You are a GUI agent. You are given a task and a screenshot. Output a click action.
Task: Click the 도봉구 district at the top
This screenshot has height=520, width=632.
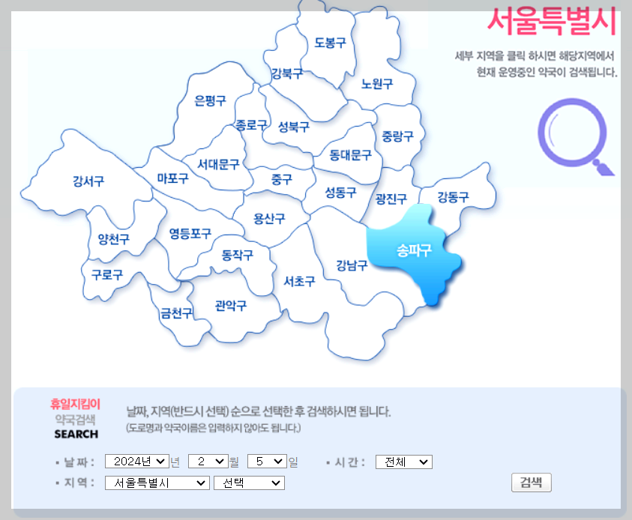[x=330, y=43]
